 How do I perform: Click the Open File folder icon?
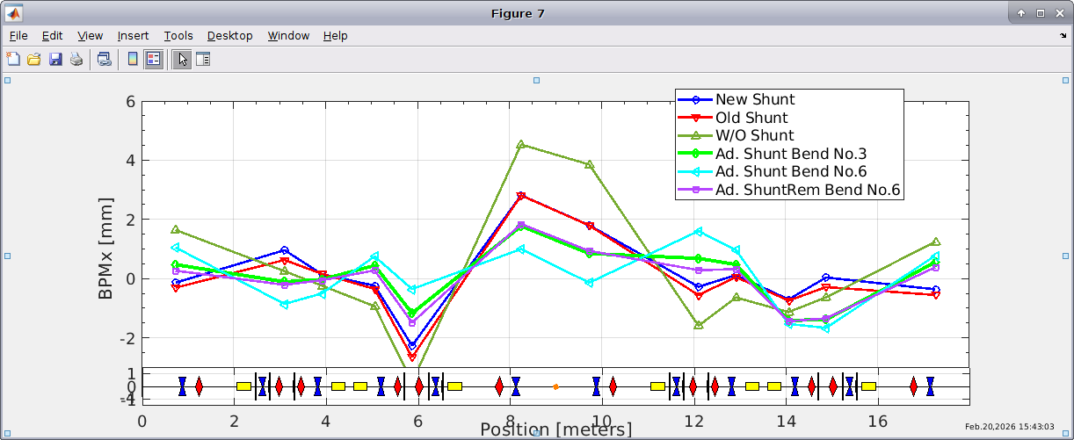[34, 59]
